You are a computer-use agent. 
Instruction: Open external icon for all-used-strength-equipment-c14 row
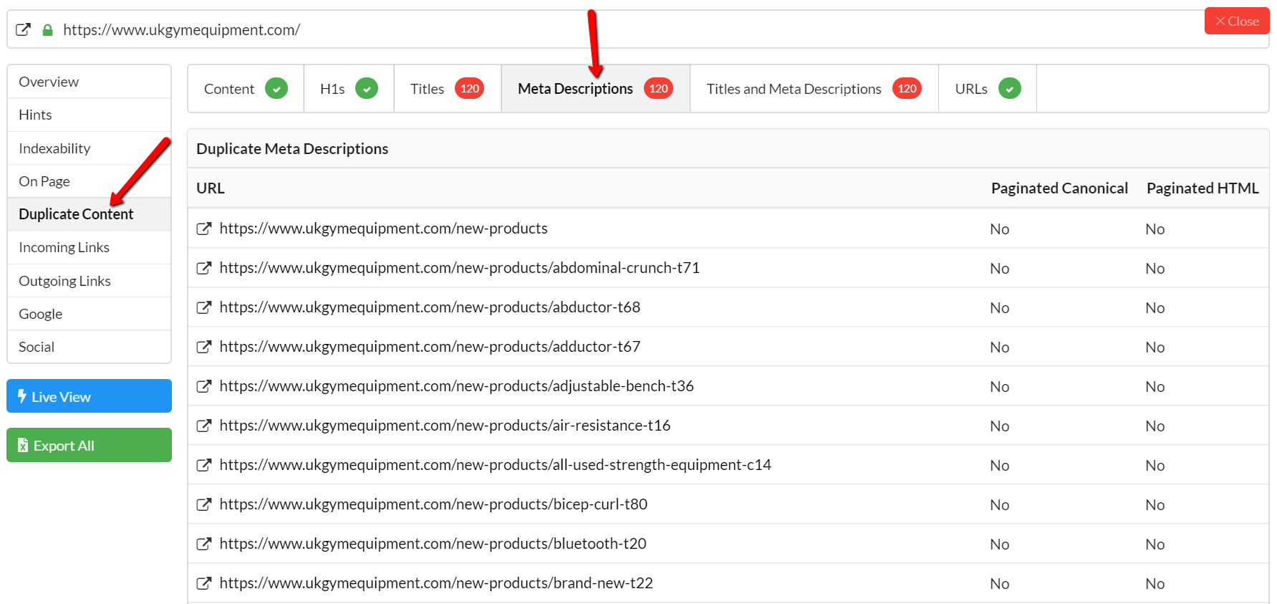[204, 465]
